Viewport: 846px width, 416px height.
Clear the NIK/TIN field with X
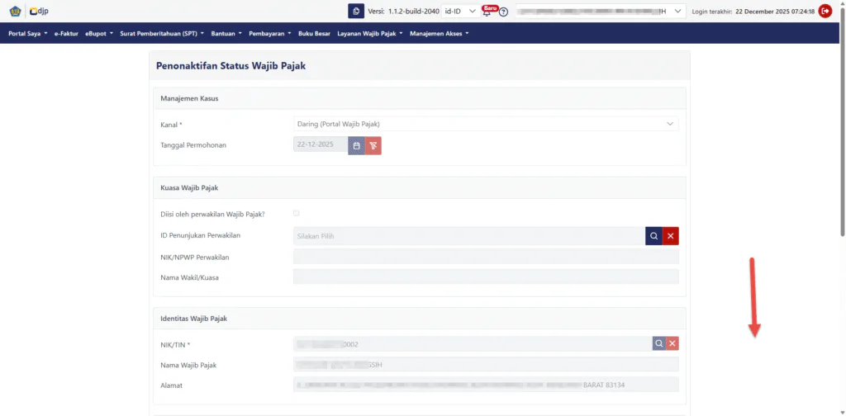[x=673, y=343]
